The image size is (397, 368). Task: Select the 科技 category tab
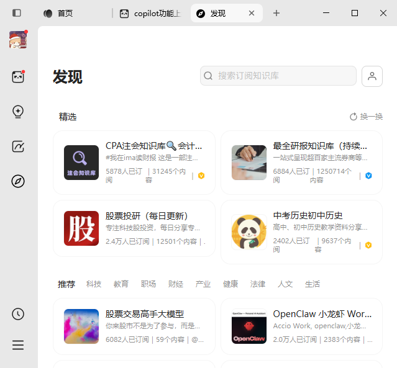[x=94, y=284]
